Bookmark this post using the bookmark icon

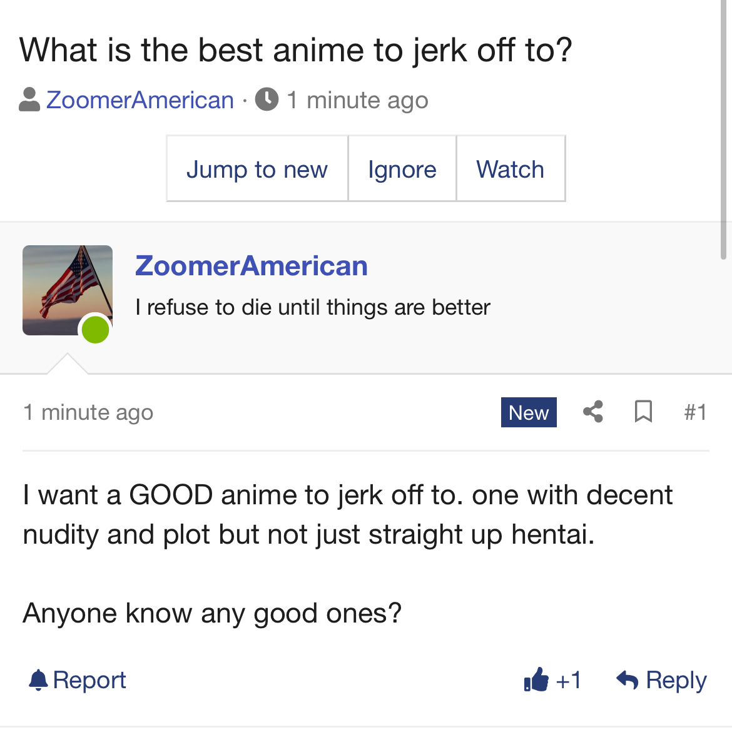(643, 412)
